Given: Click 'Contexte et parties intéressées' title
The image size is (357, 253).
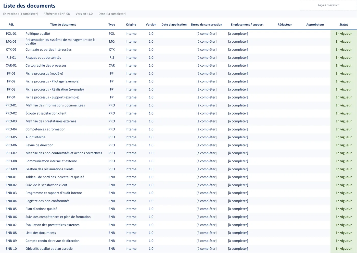Looking at the screenshot, I should (48, 50).
